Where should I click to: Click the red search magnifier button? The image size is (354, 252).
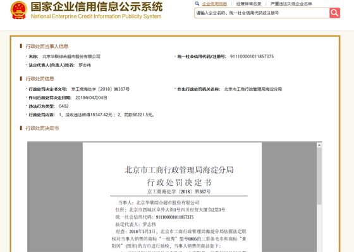(334, 13)
